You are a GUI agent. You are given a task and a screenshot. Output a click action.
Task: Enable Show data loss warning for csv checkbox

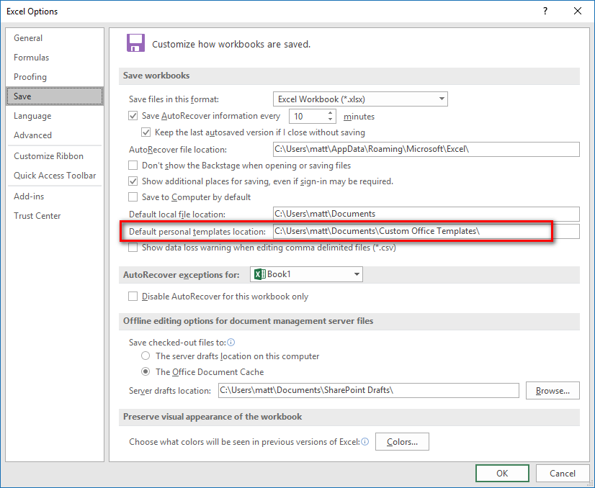click(x=133, y=248)
